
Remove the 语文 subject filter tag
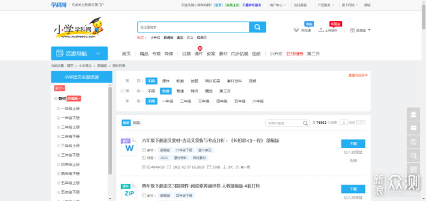[x=63, y=88]
